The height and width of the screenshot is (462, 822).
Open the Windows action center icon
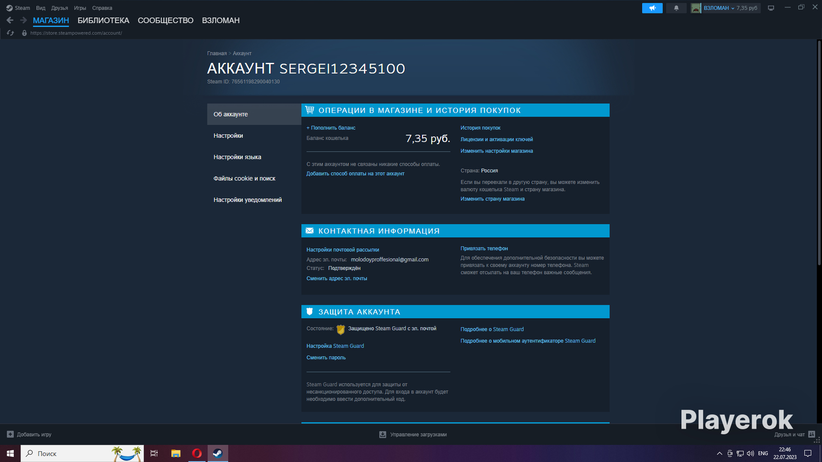[808, 454]
